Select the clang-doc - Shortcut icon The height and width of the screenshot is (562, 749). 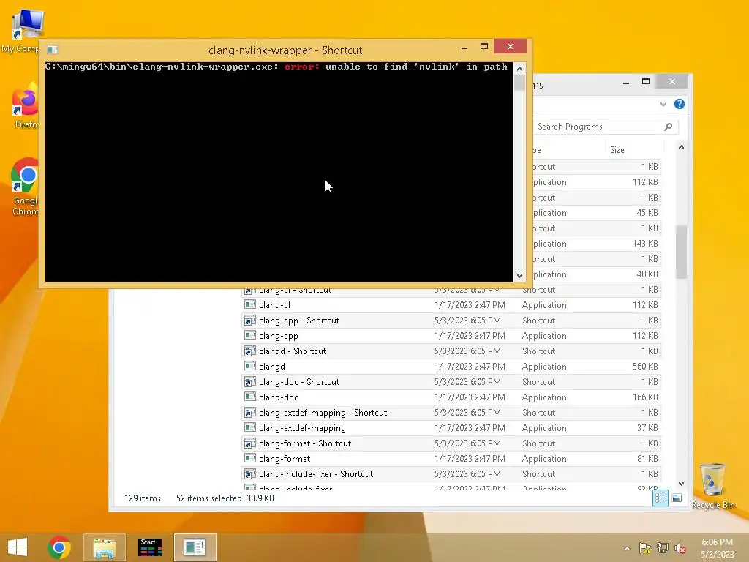[x=249, y=382]
